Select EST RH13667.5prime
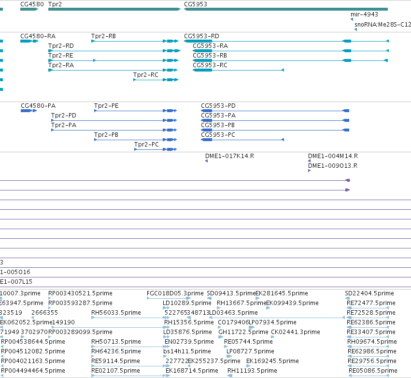411x378 pixels. tap(241, 303)
